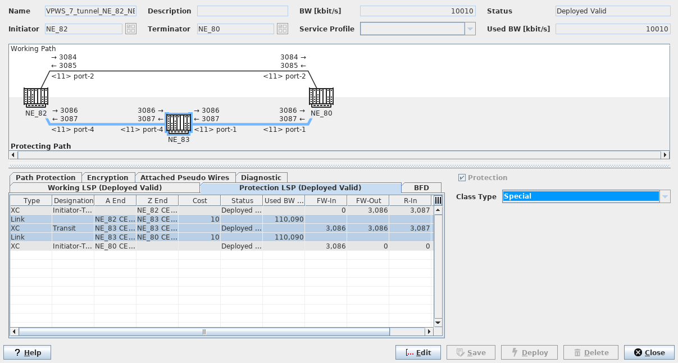
Task: Select the NE_83 transit node icon
Action: [x=179, y=123]
